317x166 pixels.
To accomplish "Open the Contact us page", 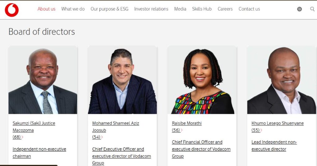I will click(x=249, y=9).
